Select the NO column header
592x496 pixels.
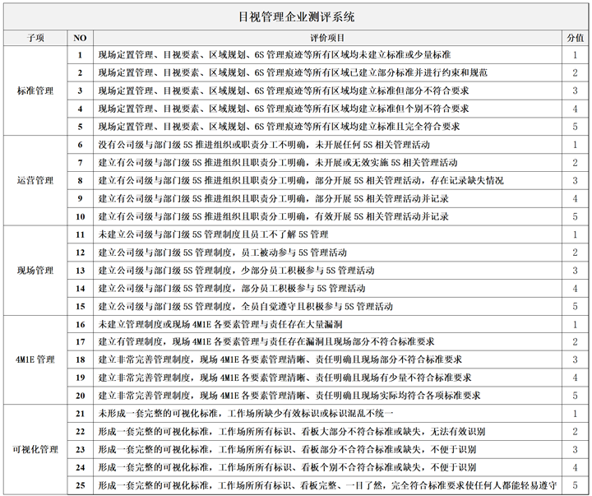coord(80,38)
